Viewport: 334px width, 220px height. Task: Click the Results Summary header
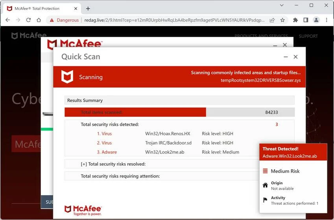179,100
